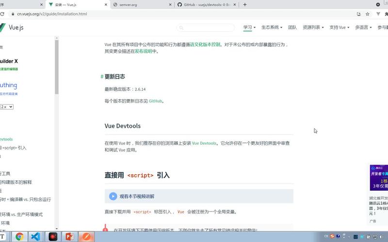Select the 安装 — Vue.js tab
The width and height of the screenshot is (388, 242).
point(78,5)
